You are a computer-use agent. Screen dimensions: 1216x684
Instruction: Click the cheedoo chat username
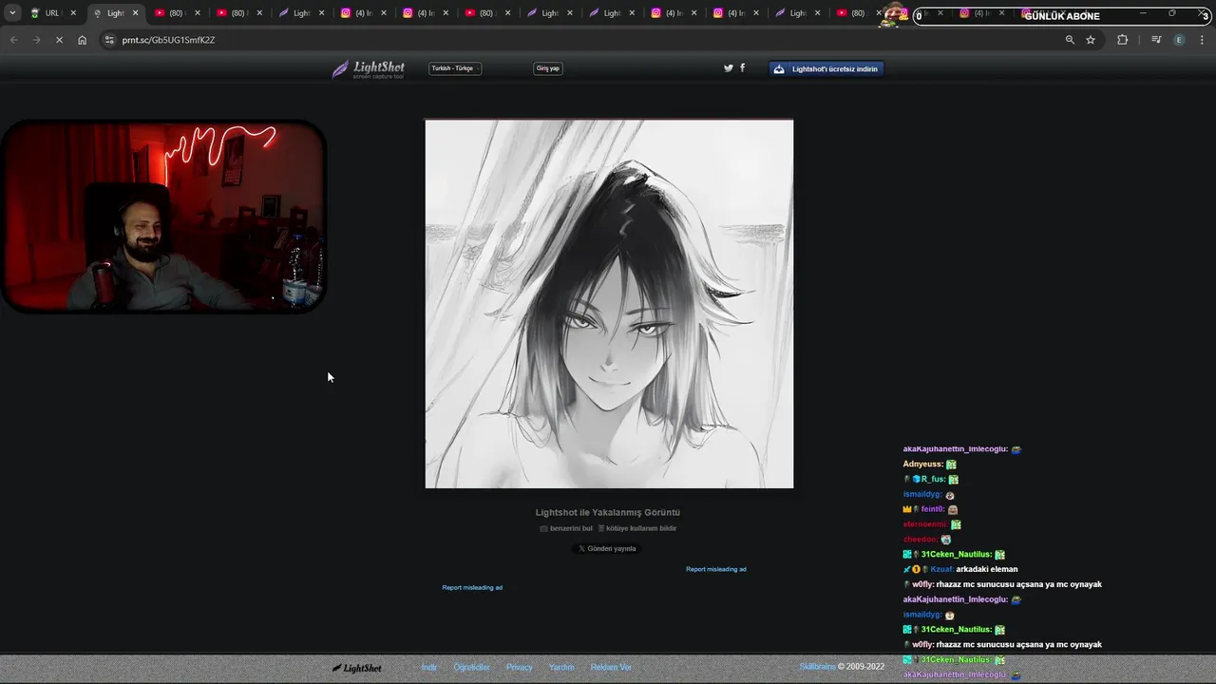coord(921,540)
